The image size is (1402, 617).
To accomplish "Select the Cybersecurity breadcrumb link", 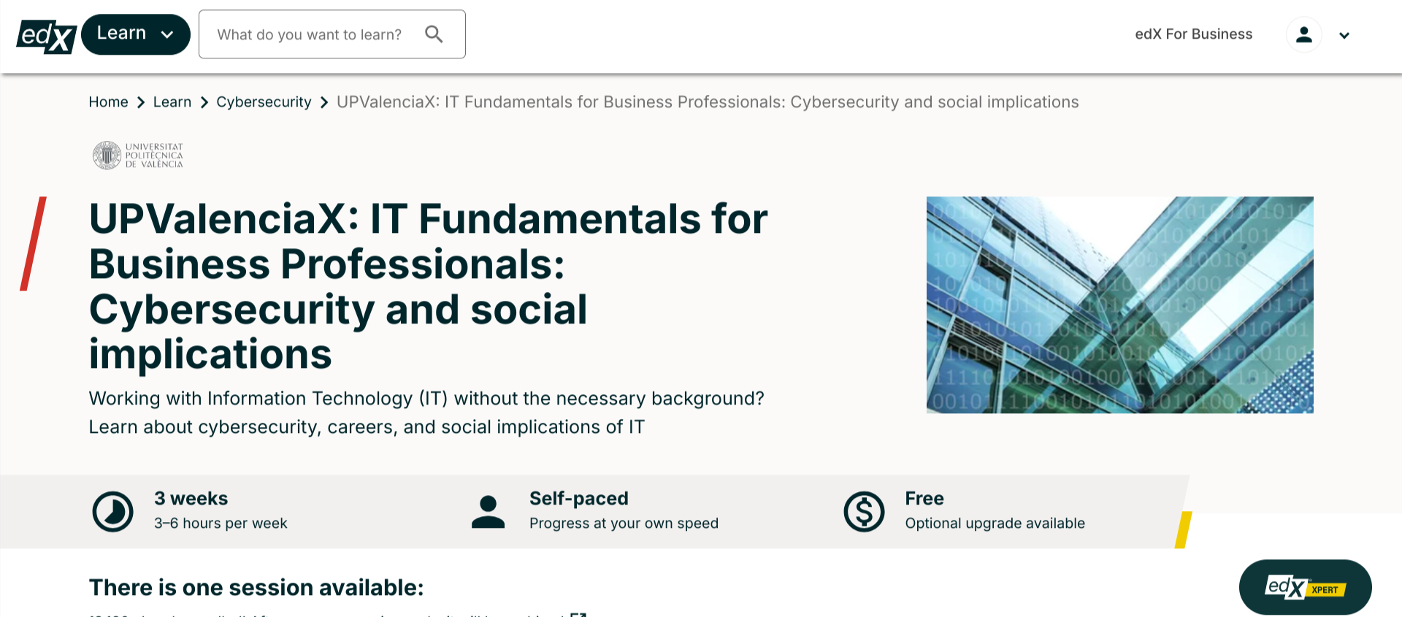I will [264, 101].
